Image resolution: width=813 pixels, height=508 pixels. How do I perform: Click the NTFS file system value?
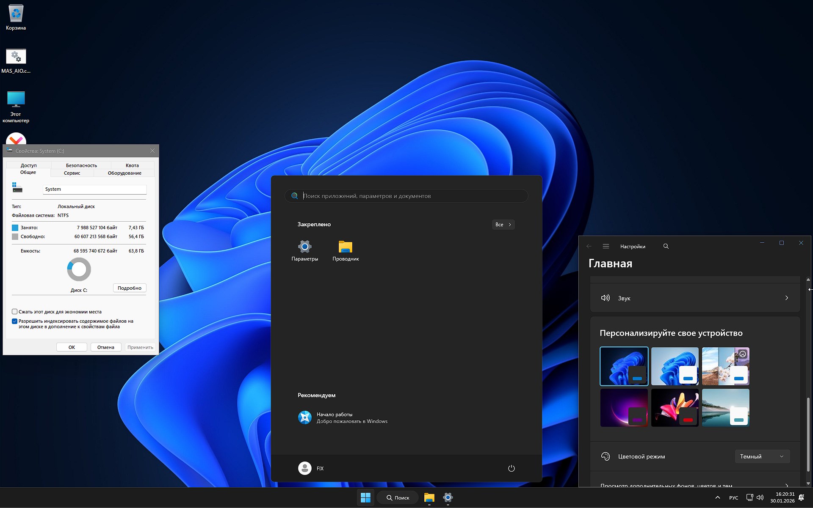pos(63,215)
